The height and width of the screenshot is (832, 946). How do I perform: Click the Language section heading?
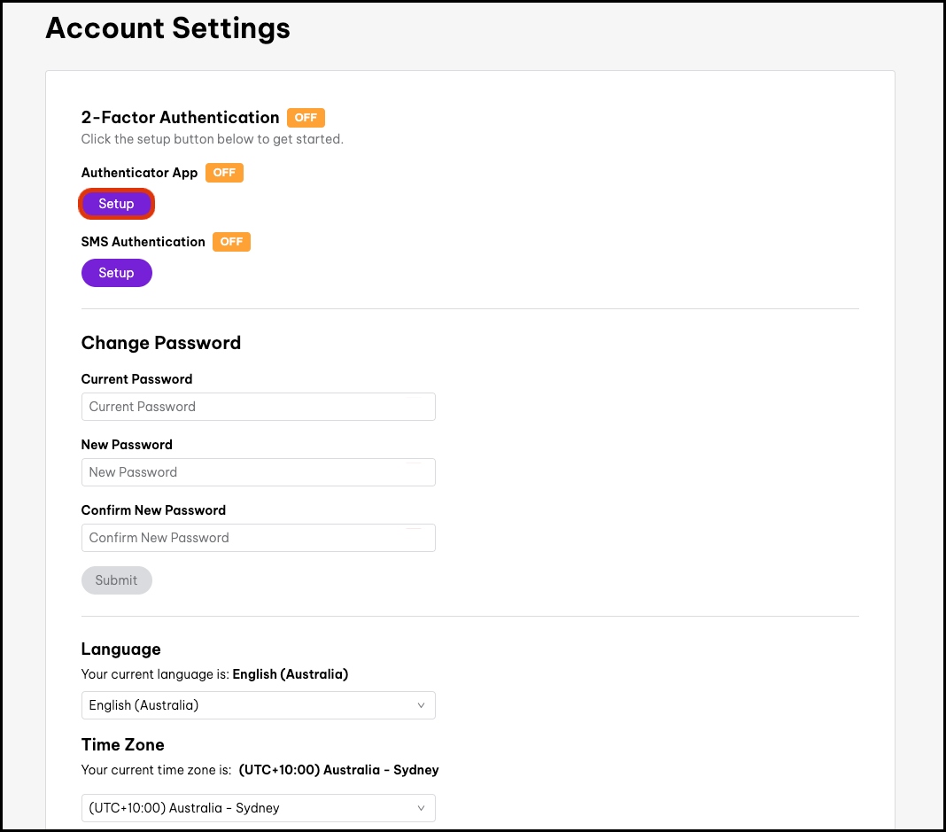(x=120, y=649)
